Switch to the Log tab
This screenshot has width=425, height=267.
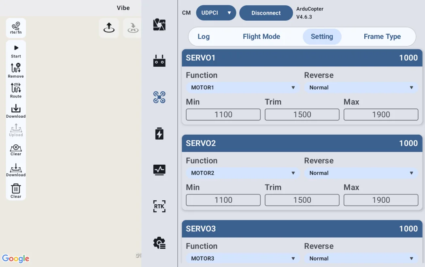(x=204, y=36)
